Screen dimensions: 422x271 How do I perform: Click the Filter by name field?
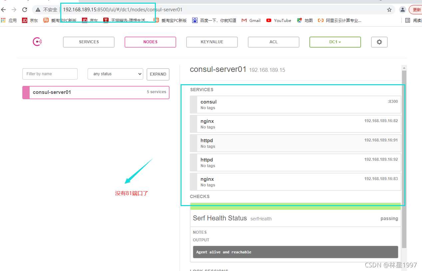pyautogui.click(x=50, y=74)
